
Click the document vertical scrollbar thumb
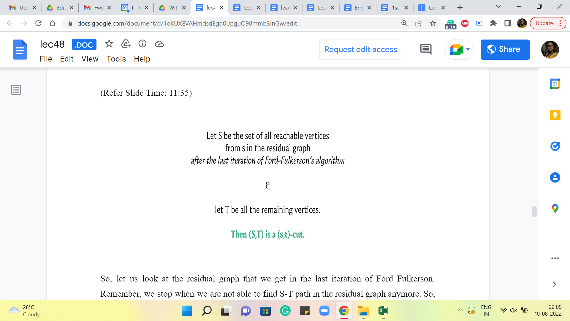point(534,211)
